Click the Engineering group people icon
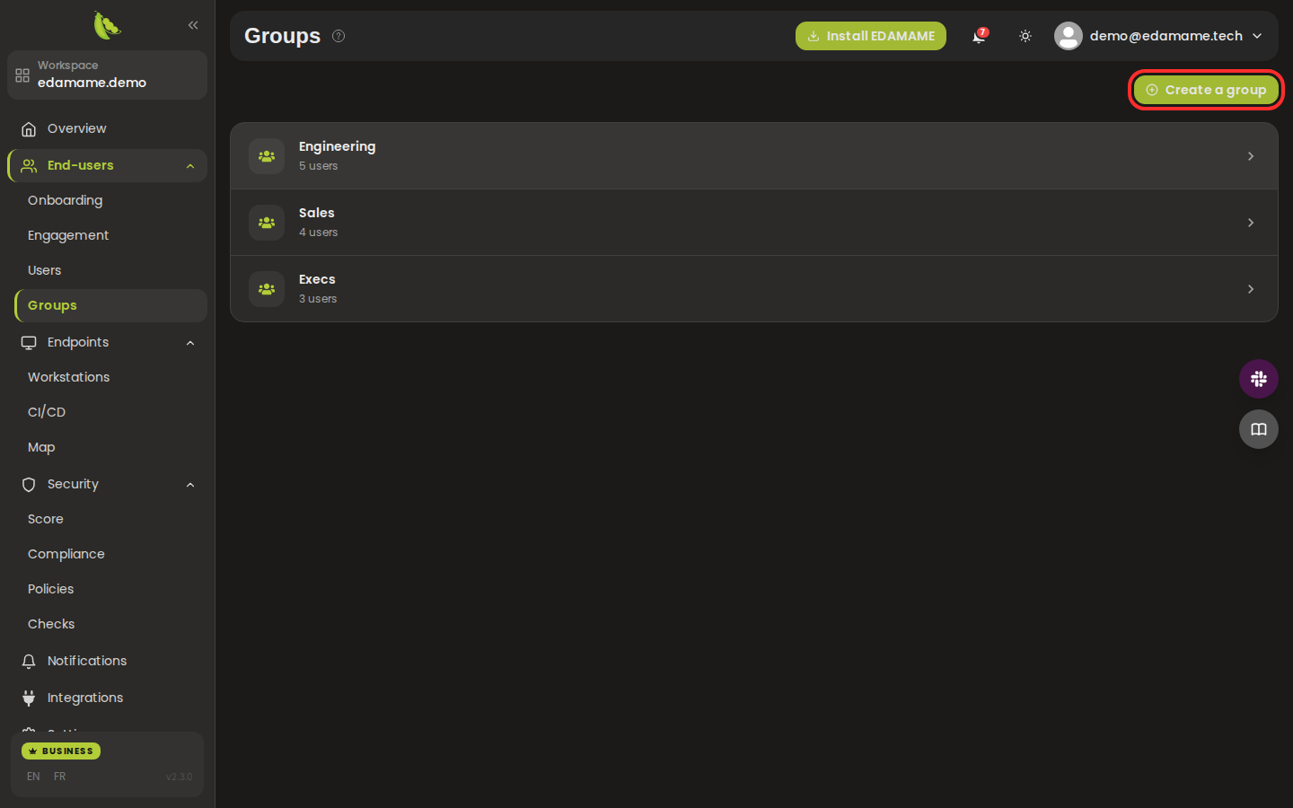 coord(267,156)
